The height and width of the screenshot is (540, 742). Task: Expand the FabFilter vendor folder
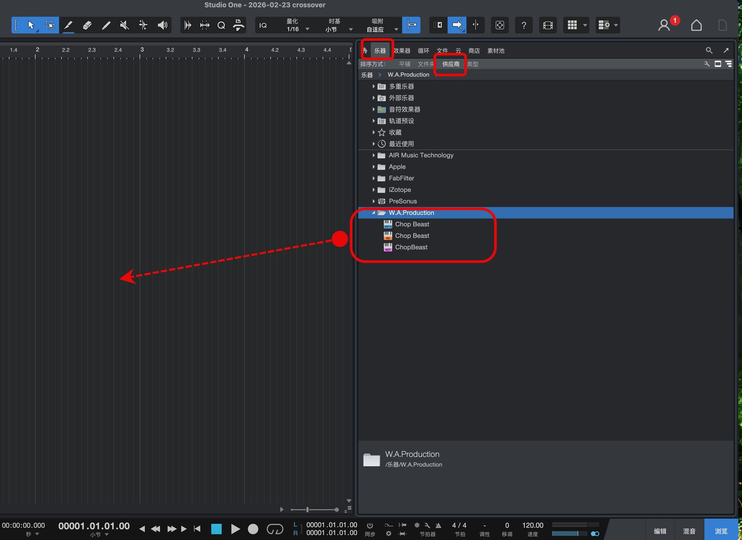(374, 178)
